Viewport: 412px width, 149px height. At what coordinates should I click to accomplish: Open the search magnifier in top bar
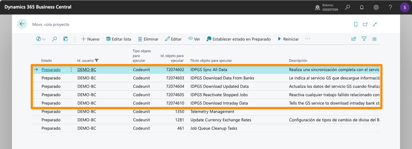(347, 7)
